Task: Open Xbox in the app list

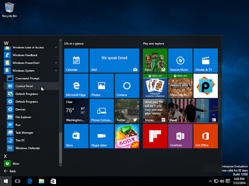Action: 31,164
